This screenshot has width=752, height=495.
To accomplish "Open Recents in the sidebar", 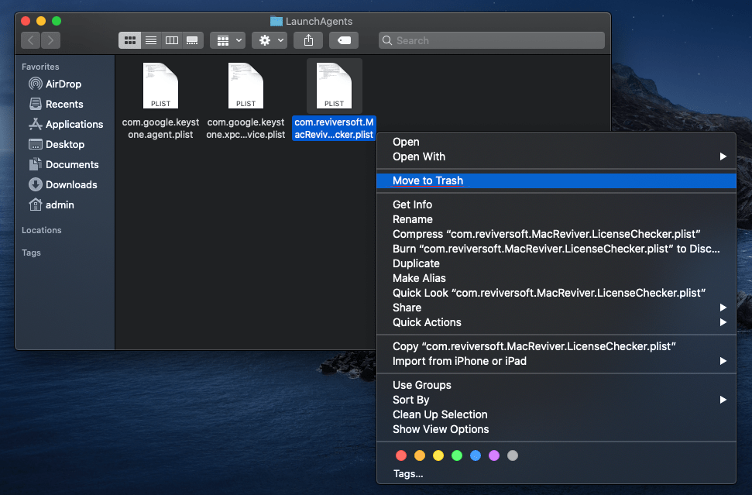I will coord(56,104).
